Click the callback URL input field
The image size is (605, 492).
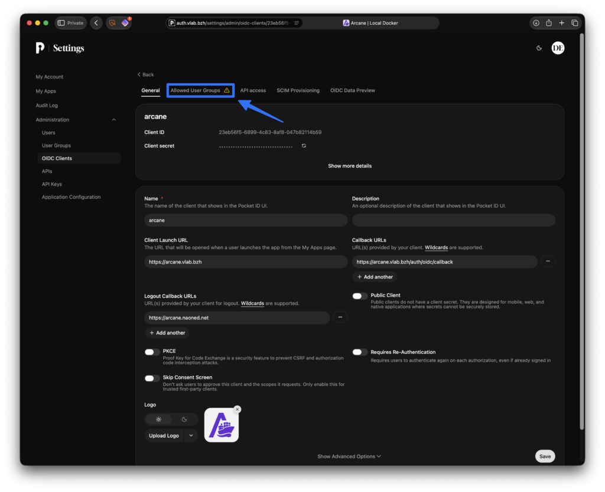[444, 261]
